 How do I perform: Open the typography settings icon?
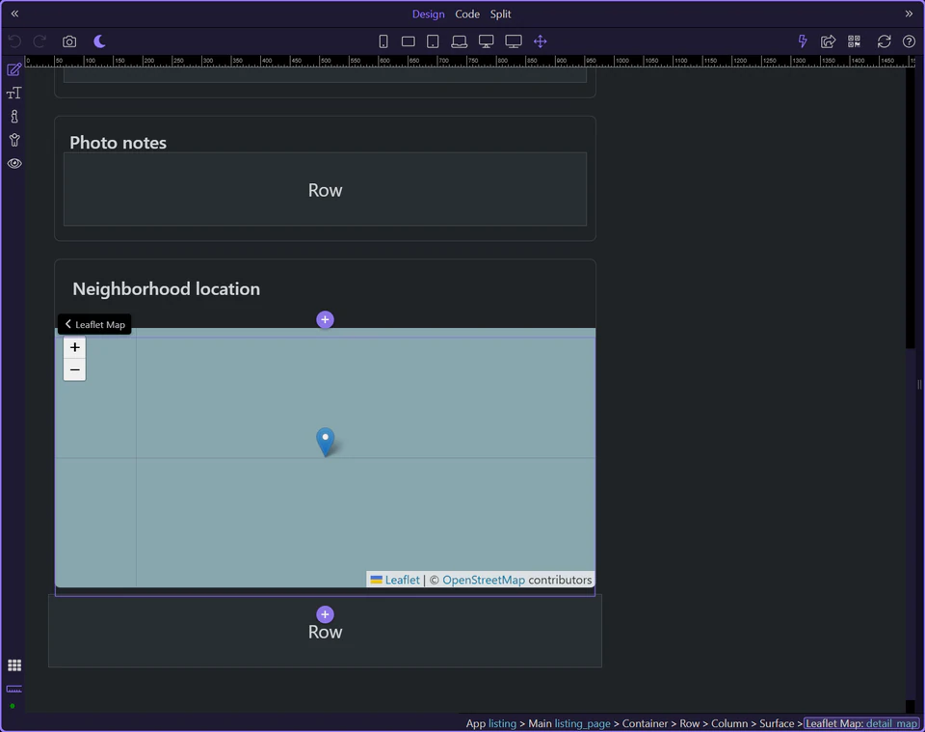(x=13, y=93)
